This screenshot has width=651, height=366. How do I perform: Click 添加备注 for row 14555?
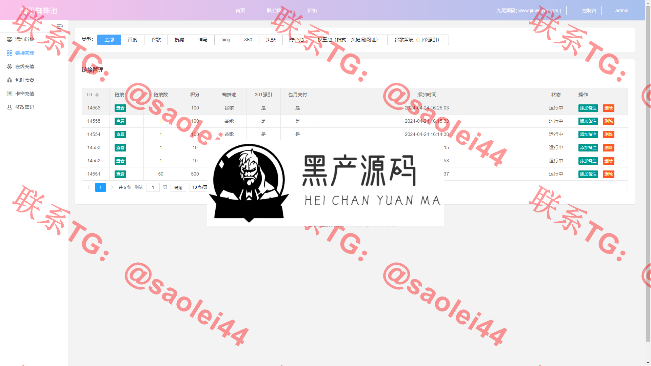point(588,121)
